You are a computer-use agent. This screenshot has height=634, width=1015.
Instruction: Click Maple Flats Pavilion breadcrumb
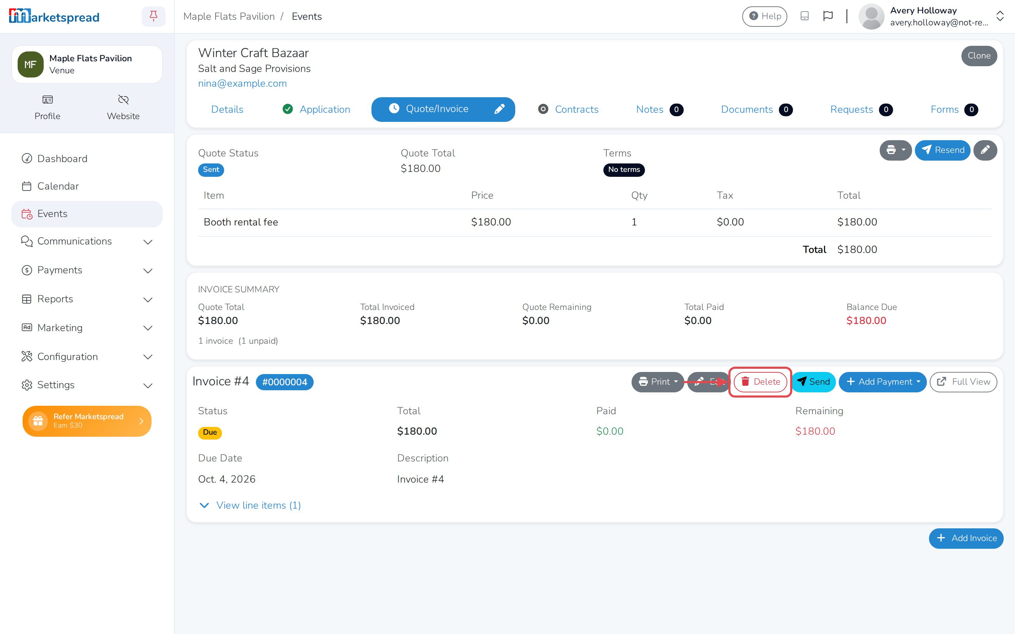coord(229,16)
